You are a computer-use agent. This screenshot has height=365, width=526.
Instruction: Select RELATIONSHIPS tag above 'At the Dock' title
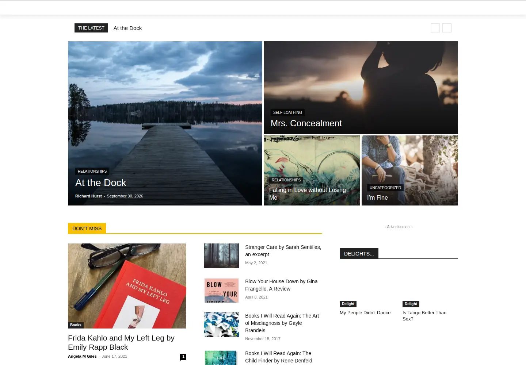point(92,171)
